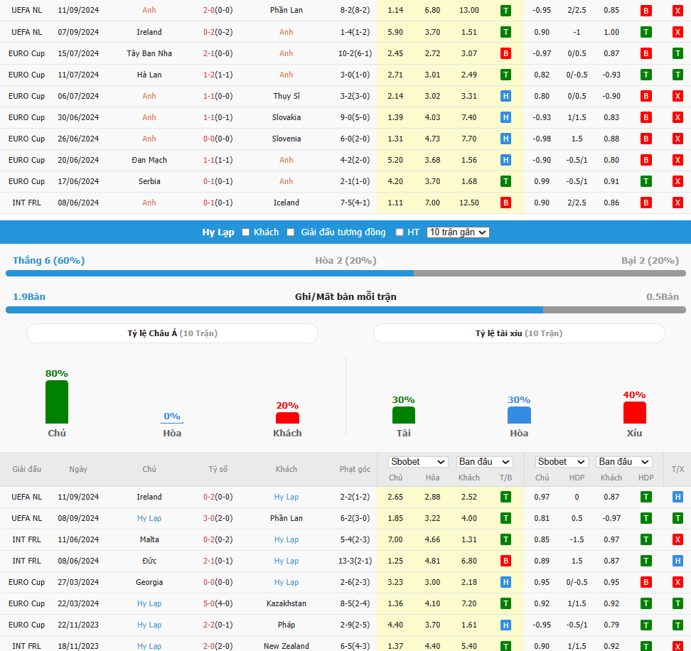This screenshot has height=651, width=691.
Task: Click the red X badge in the Thụy Sĩ row
Action: pyautogui.click(x=677, y=96)
